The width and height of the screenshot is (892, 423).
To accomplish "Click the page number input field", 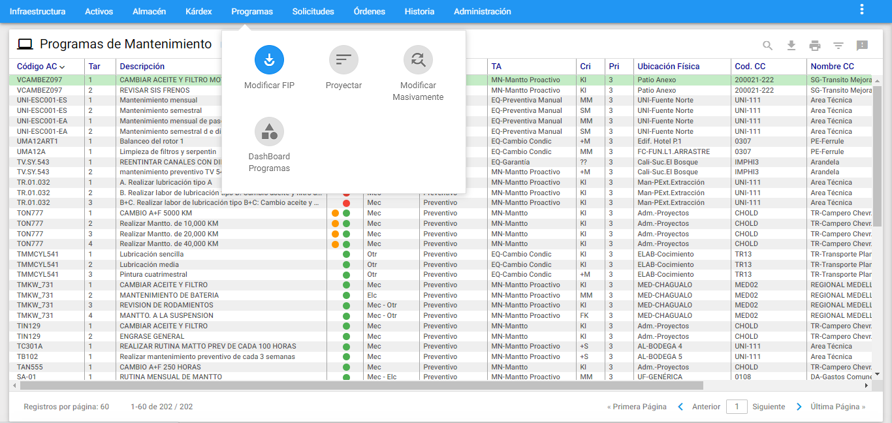I will pyautogui.click(x=737, y=407).
